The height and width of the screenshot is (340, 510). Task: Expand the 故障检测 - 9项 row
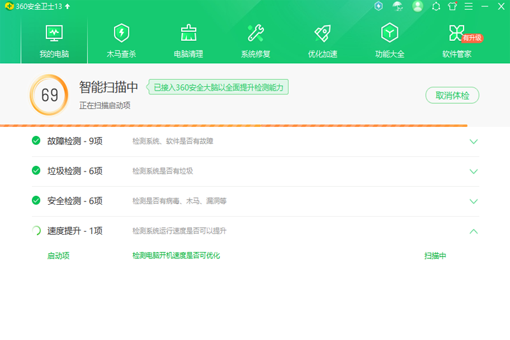[473, 142]
